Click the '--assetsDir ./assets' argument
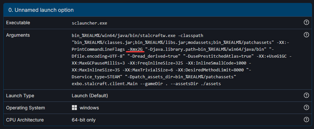314x129 pixels. click(195, 84)
